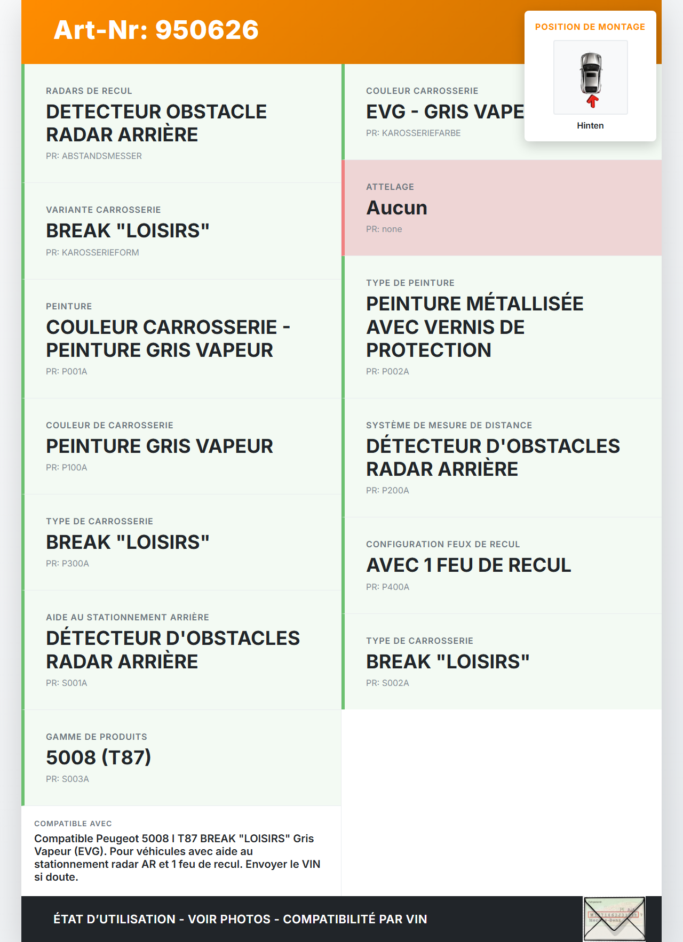
Task: Click "PR: P300A" type de carrosserie entry
Action: (x=67, y=563)
